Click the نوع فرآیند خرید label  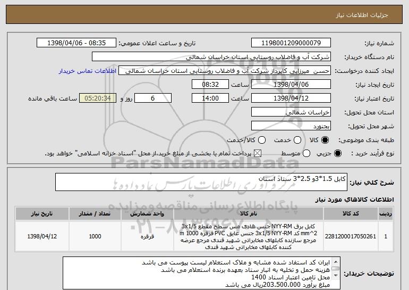coord(373,154)
